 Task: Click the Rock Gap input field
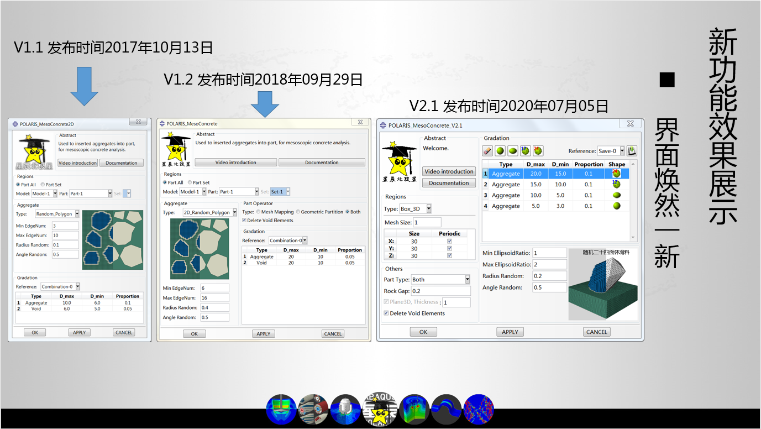[440, 291]
